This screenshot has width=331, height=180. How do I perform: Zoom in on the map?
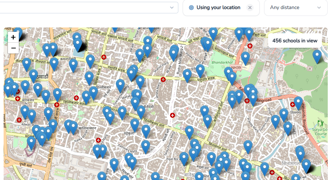click(x=13, y=37)
